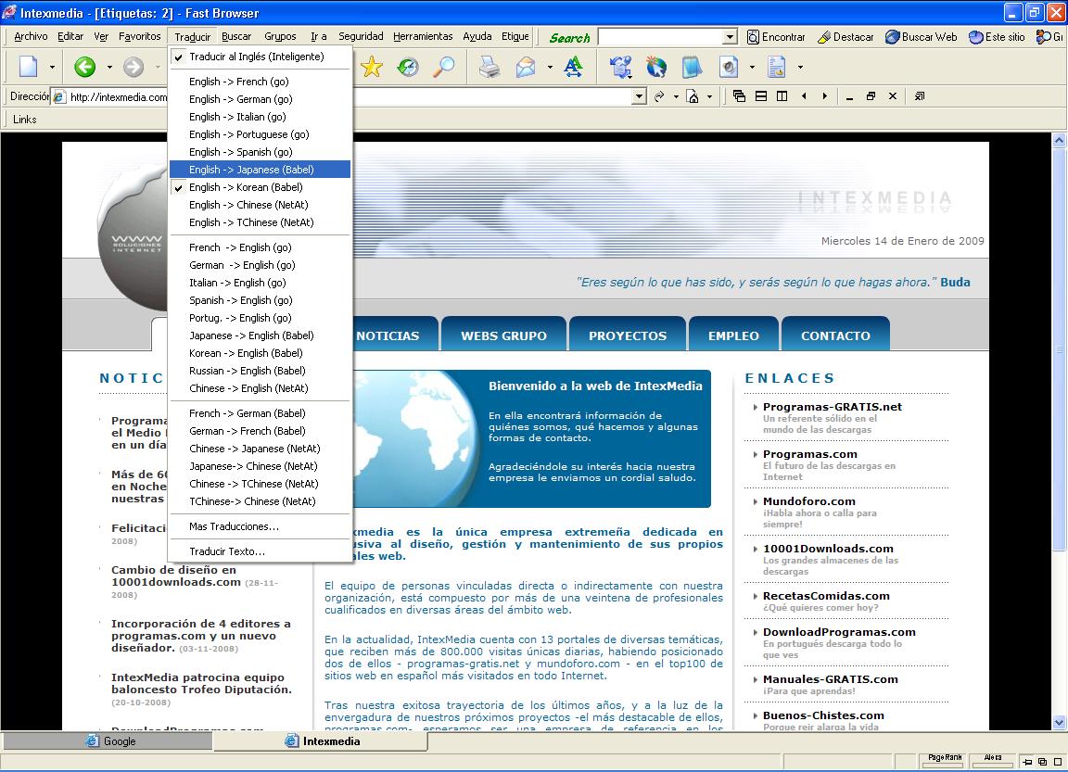1068x772 pixels.
Task: Click the cascade windows icon
Action: [x=739, y=96]
